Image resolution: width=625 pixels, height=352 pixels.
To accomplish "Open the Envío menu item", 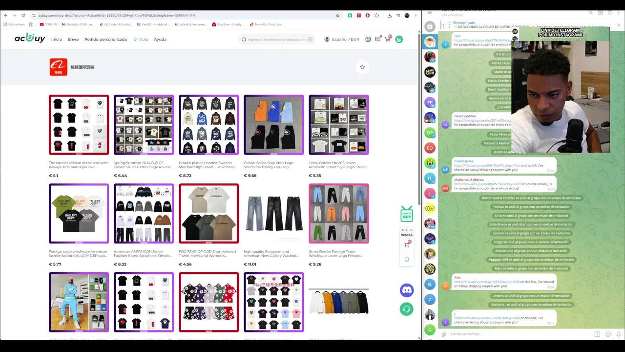I will pyautogui.click(x=73, y=39).
